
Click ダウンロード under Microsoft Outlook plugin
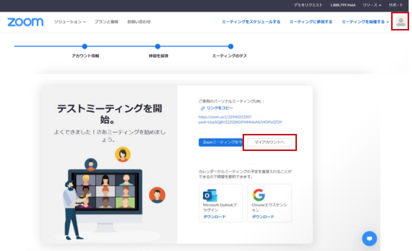214,217
